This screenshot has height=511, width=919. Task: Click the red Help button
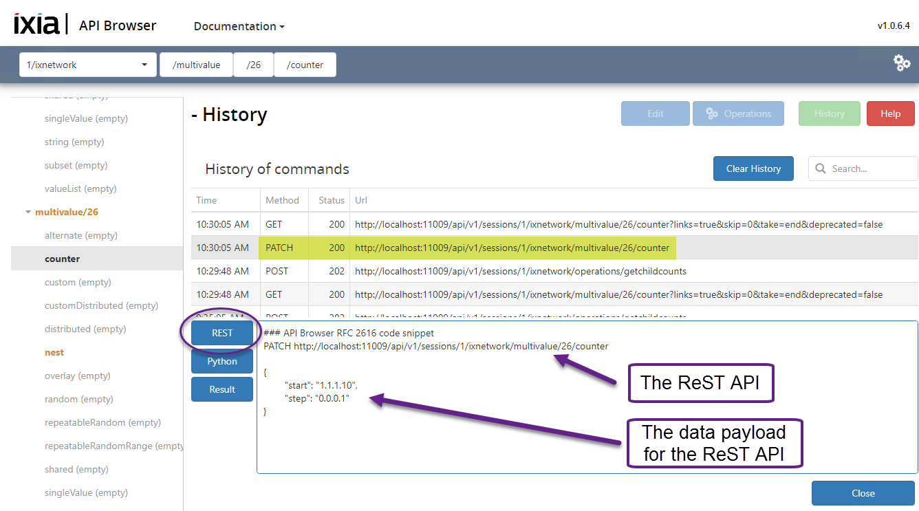pyautogui.click(x=890, y=113)
